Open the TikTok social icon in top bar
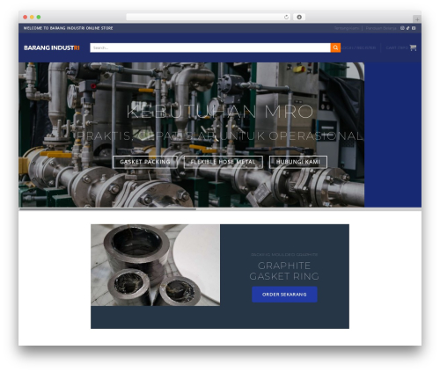440x372 pixels. pos(407,28)
